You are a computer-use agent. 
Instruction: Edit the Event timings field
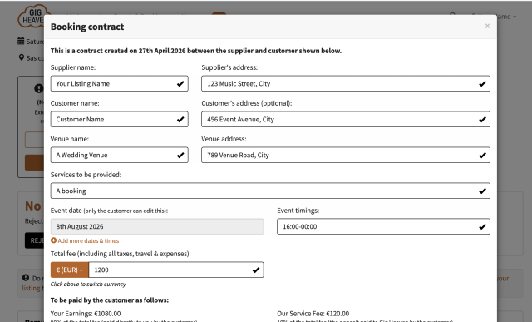tap(383, 226)
